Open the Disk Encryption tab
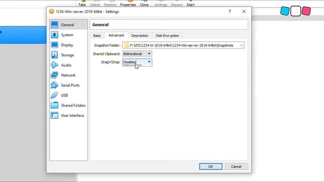Image resolution: width=324 pixels, height=182 pixels. tap(168, 35)
